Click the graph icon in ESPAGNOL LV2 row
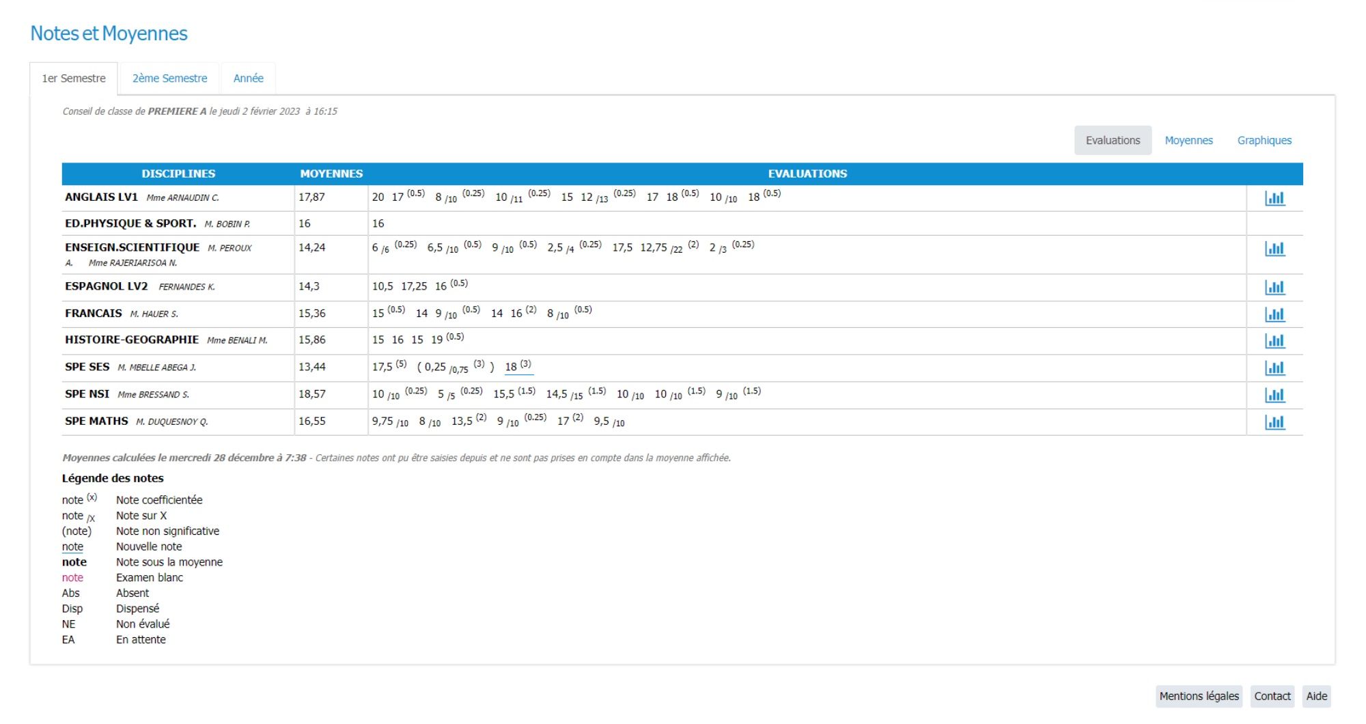This screenshot has width=1366, height=724. point(1274,288)
